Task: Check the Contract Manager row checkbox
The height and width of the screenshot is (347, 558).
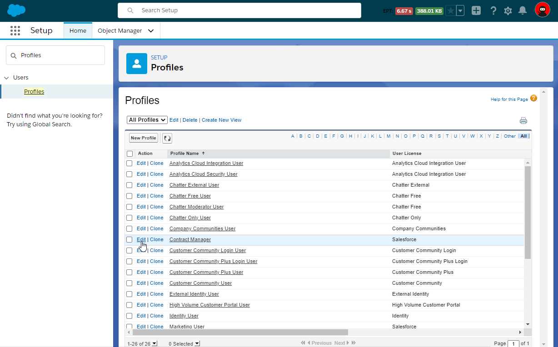Action: (130, 239)
